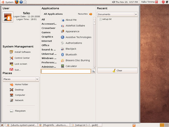Open the Help icon in top panel
The width and height of the screenshot is (169, 127).
point(21,2)
